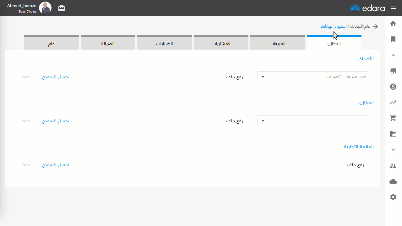The width and height of the screenshot is (402, 226).
Task: Click the back arrow beside breadcrumb
Action: (x=375, y=26)
